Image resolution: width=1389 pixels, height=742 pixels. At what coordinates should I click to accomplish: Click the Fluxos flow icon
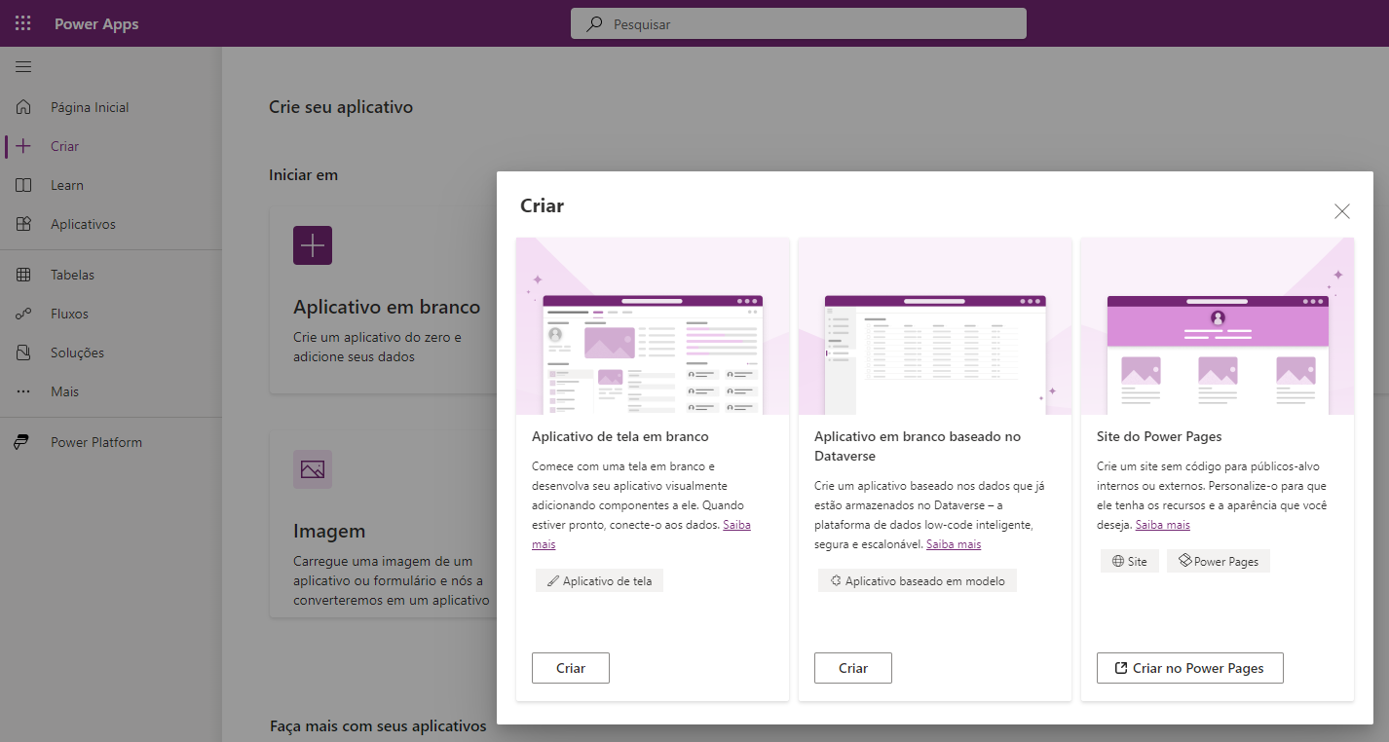pyautogui.click(x=23, y=314)
